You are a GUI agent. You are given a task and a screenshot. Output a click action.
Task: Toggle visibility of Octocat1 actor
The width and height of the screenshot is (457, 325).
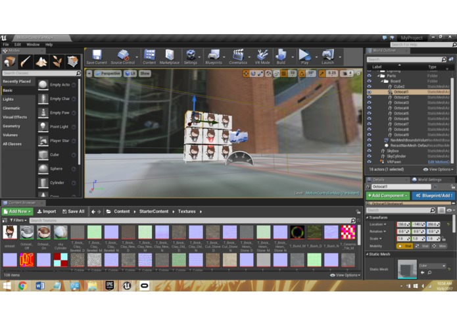click(x=370, y=92)
